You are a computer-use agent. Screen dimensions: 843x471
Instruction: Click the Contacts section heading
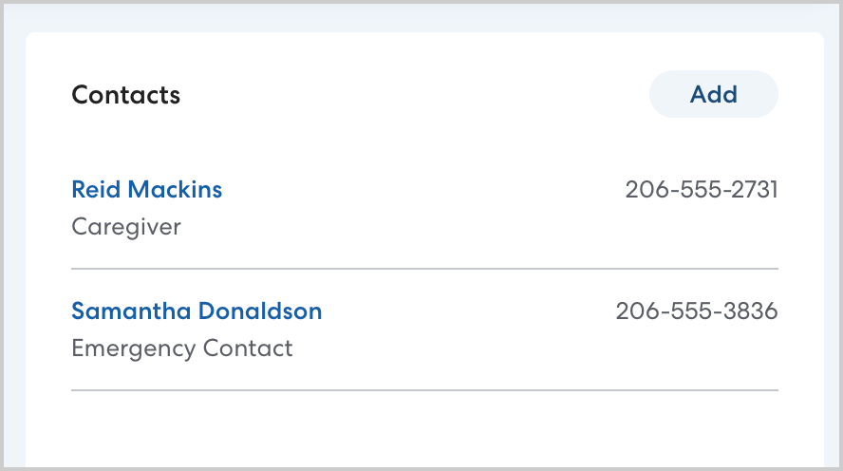tap(126, 95)
